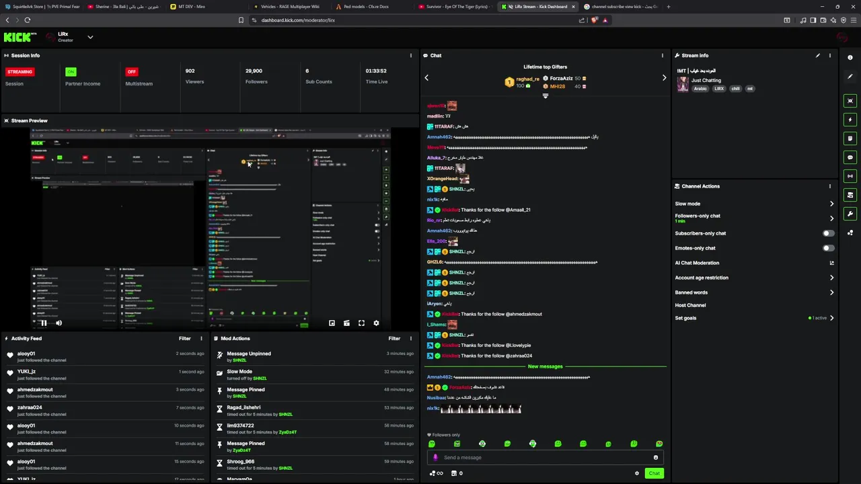Click the Kick logo
861x484 pixels.
[x=17, y=38]
